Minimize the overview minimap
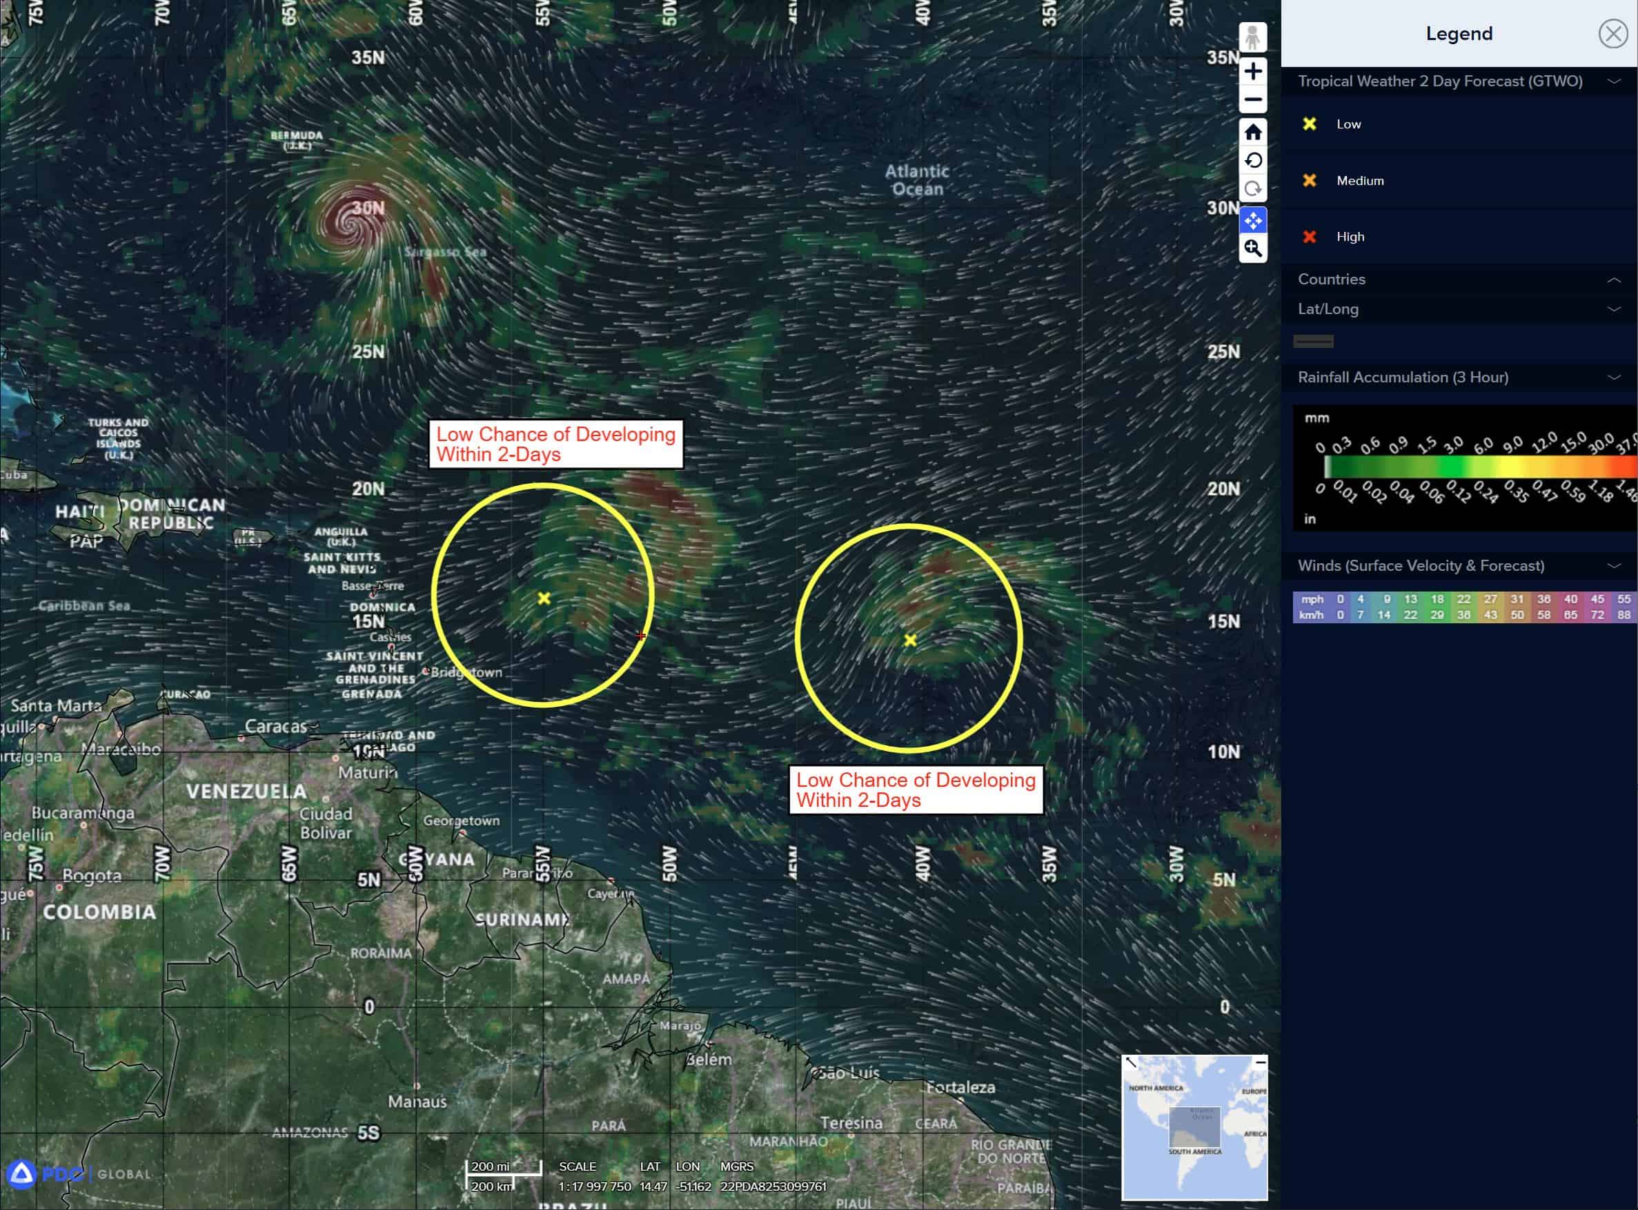The width and height of the screenshot is (1638, 1210). [1260, 1062]
